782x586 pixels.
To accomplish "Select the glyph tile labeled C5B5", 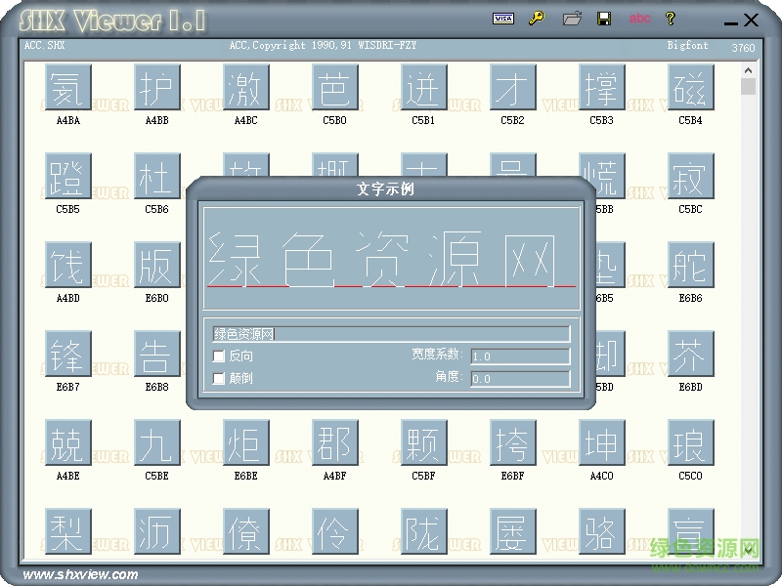I will point(67,176).
